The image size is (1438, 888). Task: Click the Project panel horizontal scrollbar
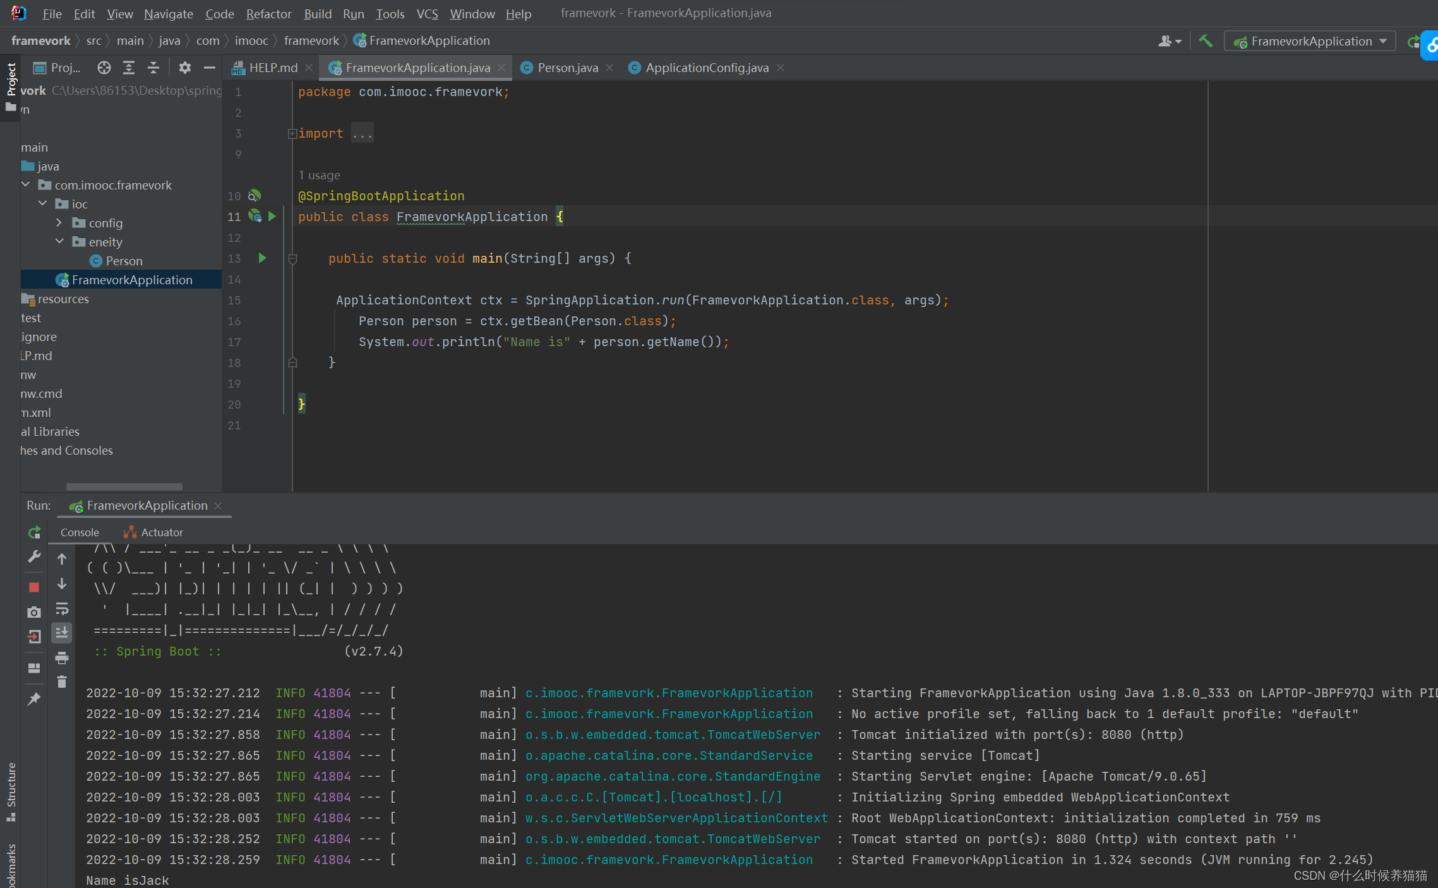tap(124, 486)
